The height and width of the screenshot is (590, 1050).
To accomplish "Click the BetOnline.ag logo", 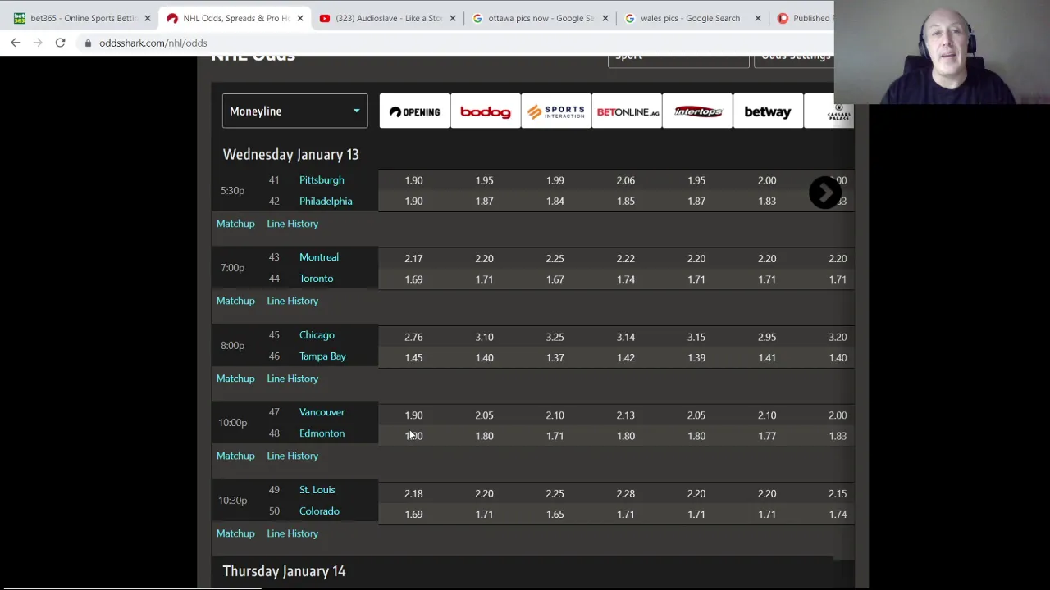I will pos(628,111).
